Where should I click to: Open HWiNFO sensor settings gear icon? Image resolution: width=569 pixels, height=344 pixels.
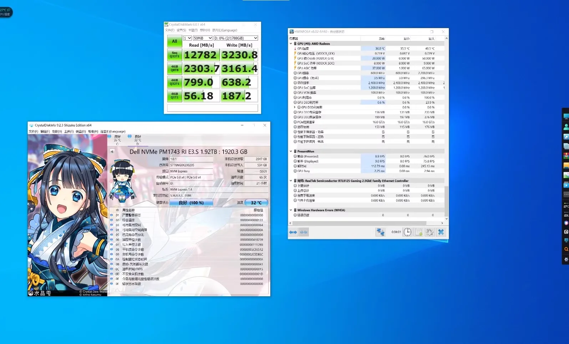pyautogui.click(x=430, y=232)
